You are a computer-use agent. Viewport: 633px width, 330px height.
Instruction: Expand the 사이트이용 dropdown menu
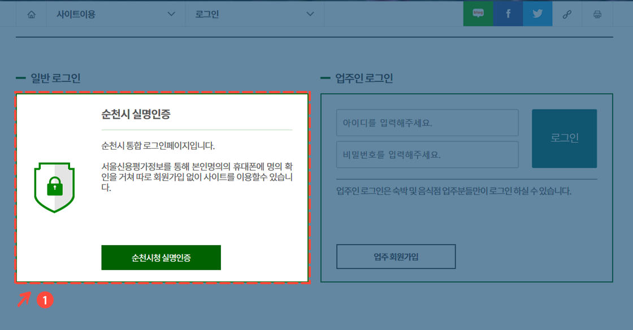pyautogui.click(x=116, y=14)
